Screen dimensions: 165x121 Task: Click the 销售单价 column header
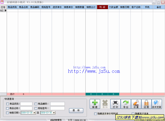(x=69, y=7)
